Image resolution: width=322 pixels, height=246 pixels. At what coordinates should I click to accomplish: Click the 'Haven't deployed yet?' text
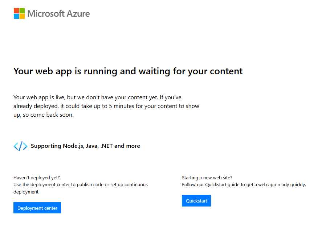[x=37, y=178]
